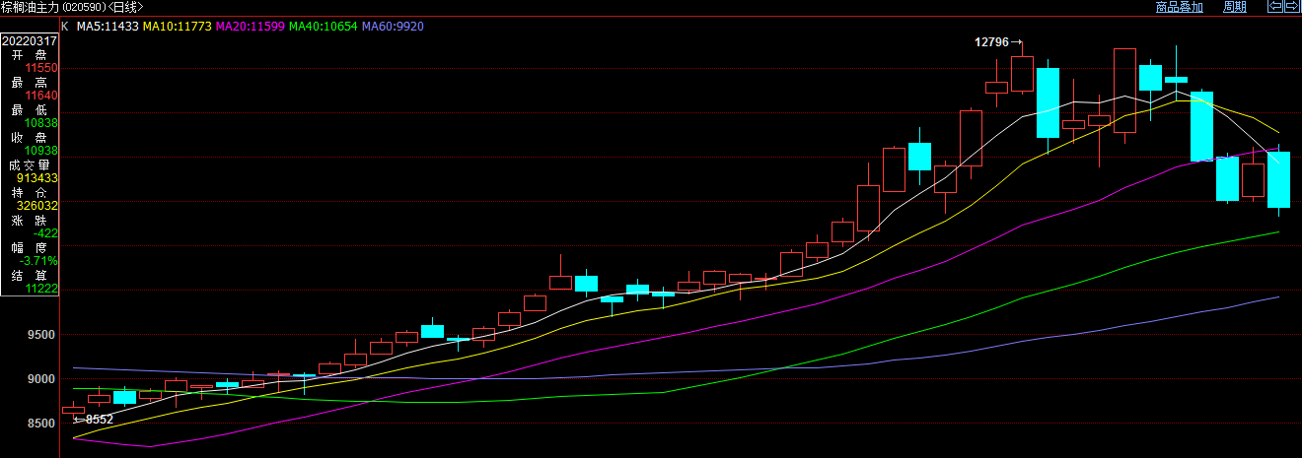Click the settlement value 11222
Image resolution: width=1302 pixels, height=458 pixels.
[x=42, y=289]
